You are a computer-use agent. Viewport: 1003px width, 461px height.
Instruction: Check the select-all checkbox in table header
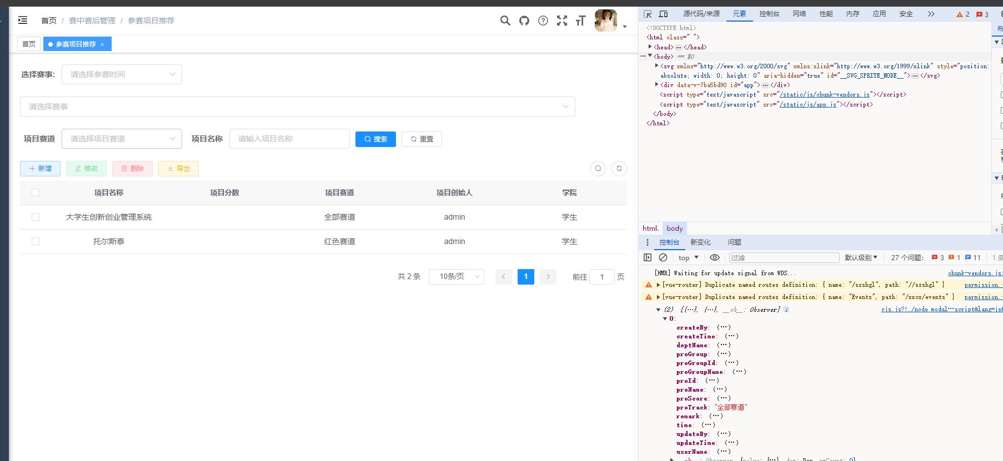(x=36, y=192)
